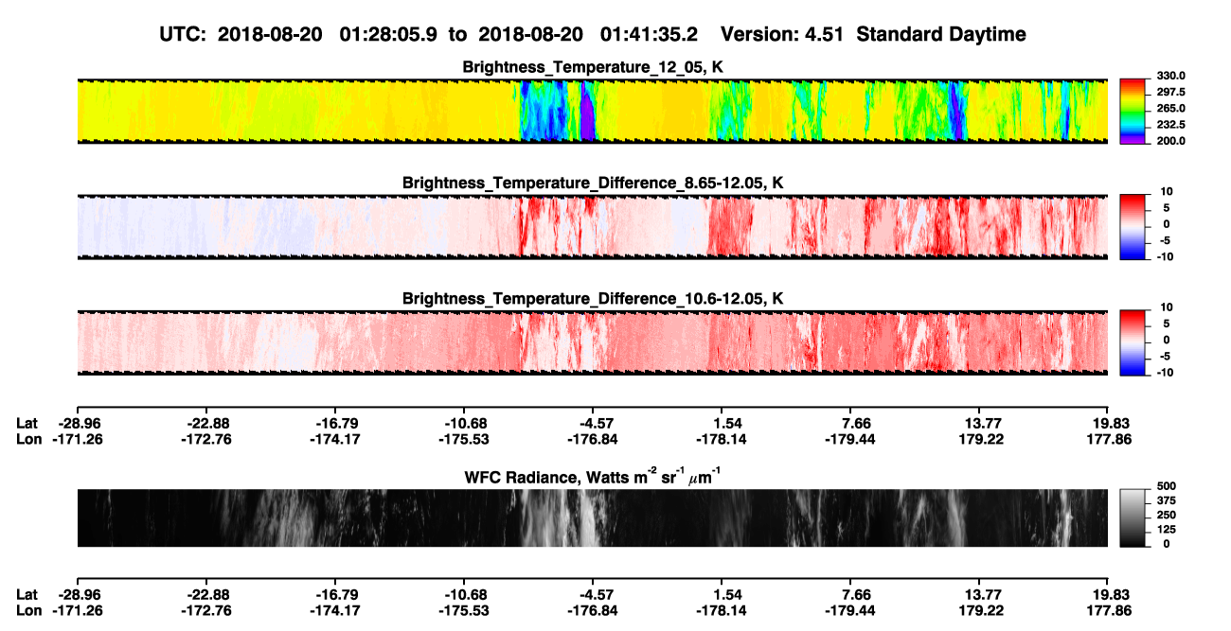Click latitude '13.77' above the WFC Radiance title
Viewport: 1231px width, 631px height.
click(x=979, y=424)
